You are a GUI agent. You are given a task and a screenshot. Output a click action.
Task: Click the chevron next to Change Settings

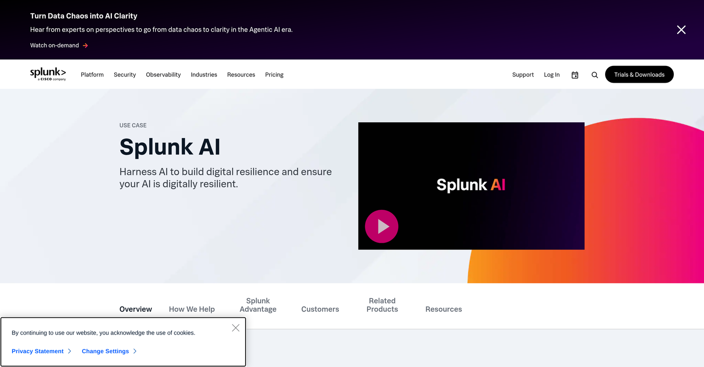pyautogui.click(x=135, y=351)
